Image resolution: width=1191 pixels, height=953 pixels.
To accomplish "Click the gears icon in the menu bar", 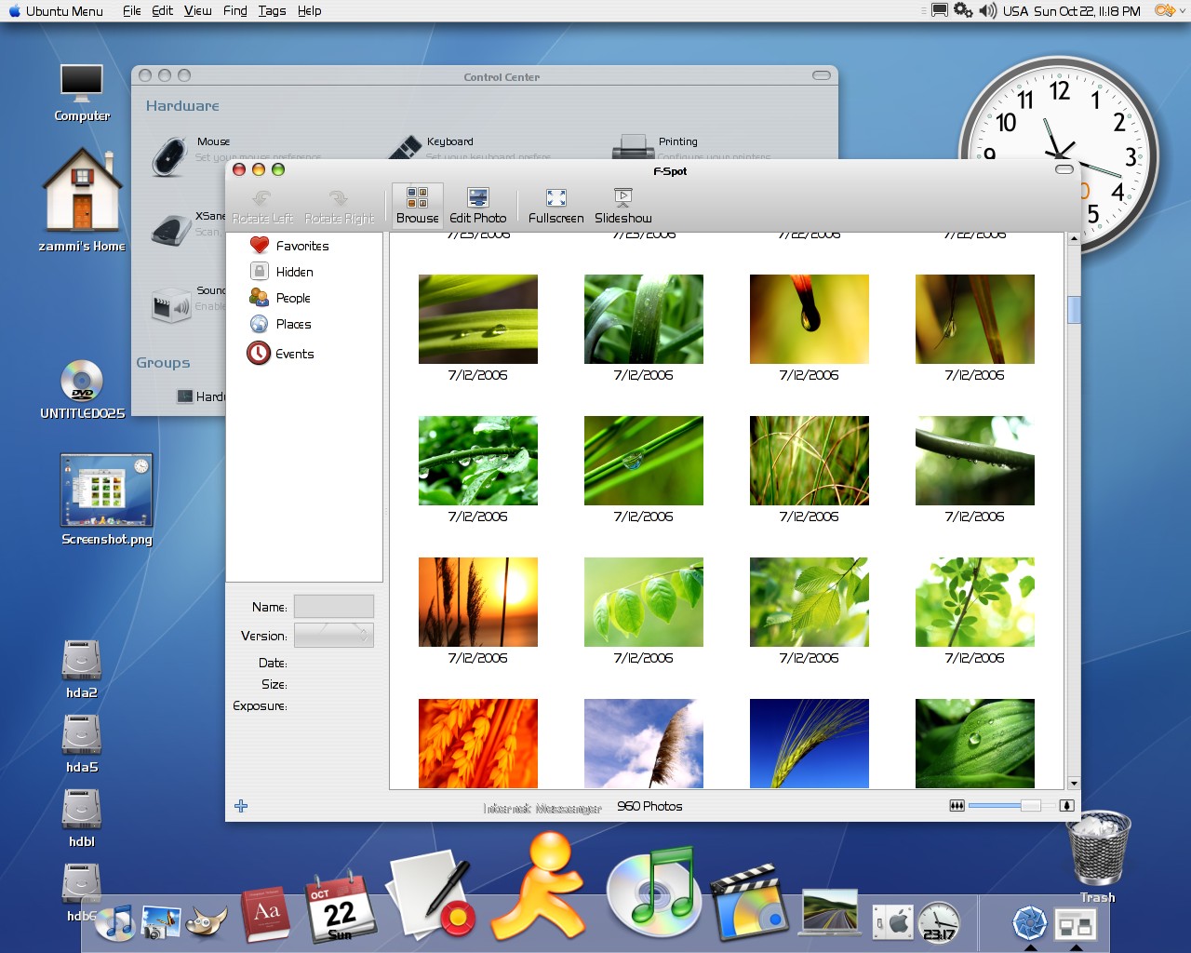I will pyautogui.click(x=963, y=11).
